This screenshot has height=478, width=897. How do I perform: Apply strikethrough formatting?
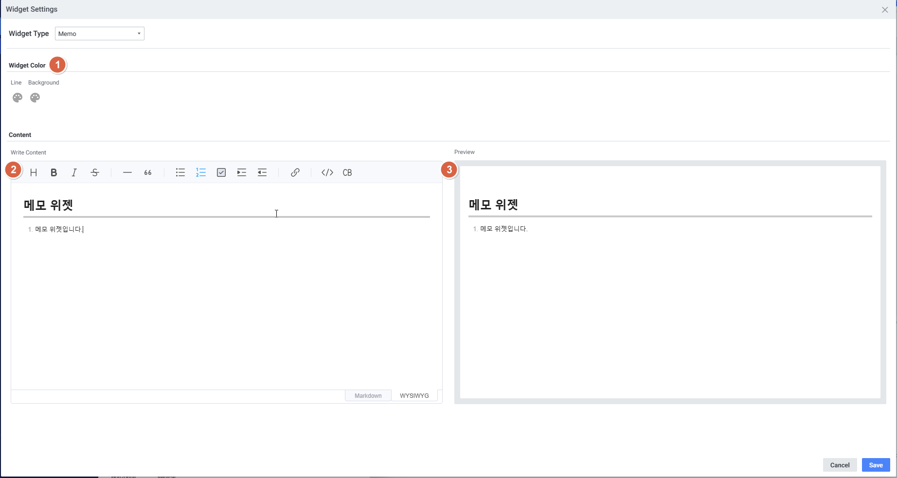pos(95,172)
